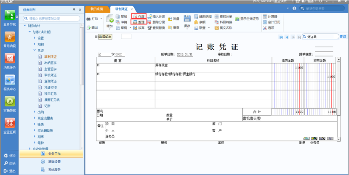Click the 打印 (Print) toolbar button
This screenshot has width=349, height=175.
click(x=92, y=19)
